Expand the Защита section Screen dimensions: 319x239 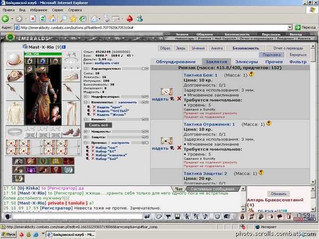[86, 137]
